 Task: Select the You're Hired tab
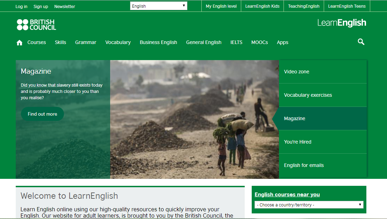(323, 142)
